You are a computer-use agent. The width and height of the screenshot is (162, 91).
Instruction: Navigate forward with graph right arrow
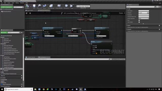pyautogui.click(x=30, y=13)
